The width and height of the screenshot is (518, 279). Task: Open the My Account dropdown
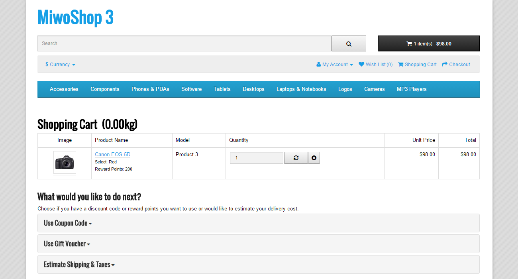(x=335, y=64)
